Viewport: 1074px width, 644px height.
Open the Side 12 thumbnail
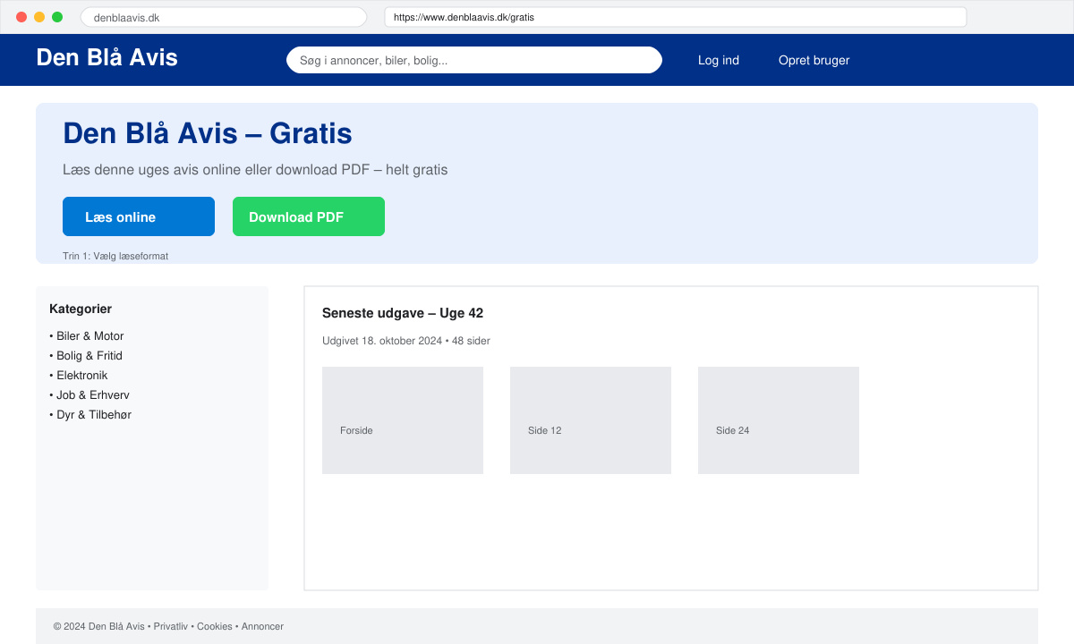tap(591, 420)
